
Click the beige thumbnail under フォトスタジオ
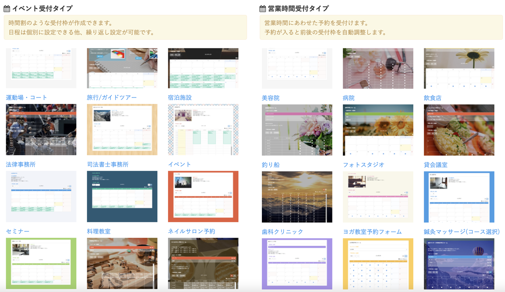point(378,197)
